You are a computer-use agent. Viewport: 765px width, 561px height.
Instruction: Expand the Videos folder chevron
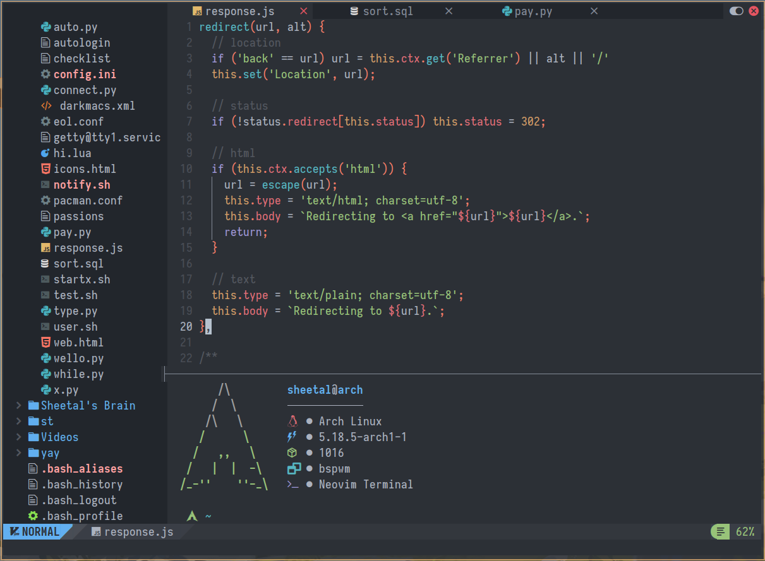[19, 437]
